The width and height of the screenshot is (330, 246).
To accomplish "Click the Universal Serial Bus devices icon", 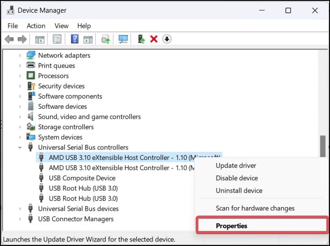I will (30, 208).
